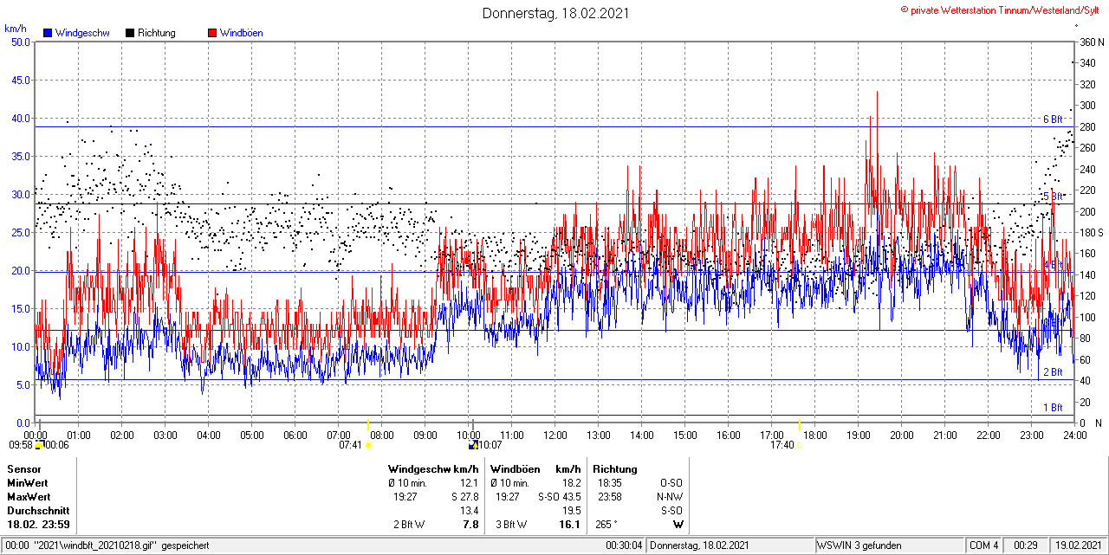1109x555 pixels.
Task: Click the 5 Bft line label
Action: (x=1052, y=197)
